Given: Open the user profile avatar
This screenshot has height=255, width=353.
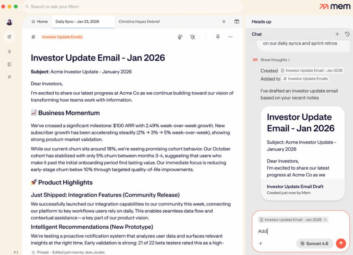Looking at the screenshot, I should coord(9,22).
